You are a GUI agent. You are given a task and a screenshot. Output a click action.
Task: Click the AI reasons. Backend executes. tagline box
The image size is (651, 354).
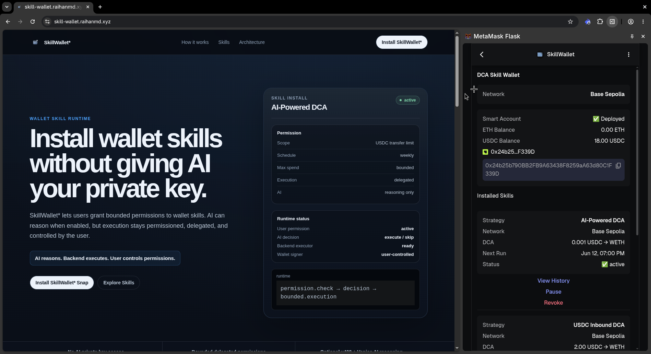[x=105, y=258]
